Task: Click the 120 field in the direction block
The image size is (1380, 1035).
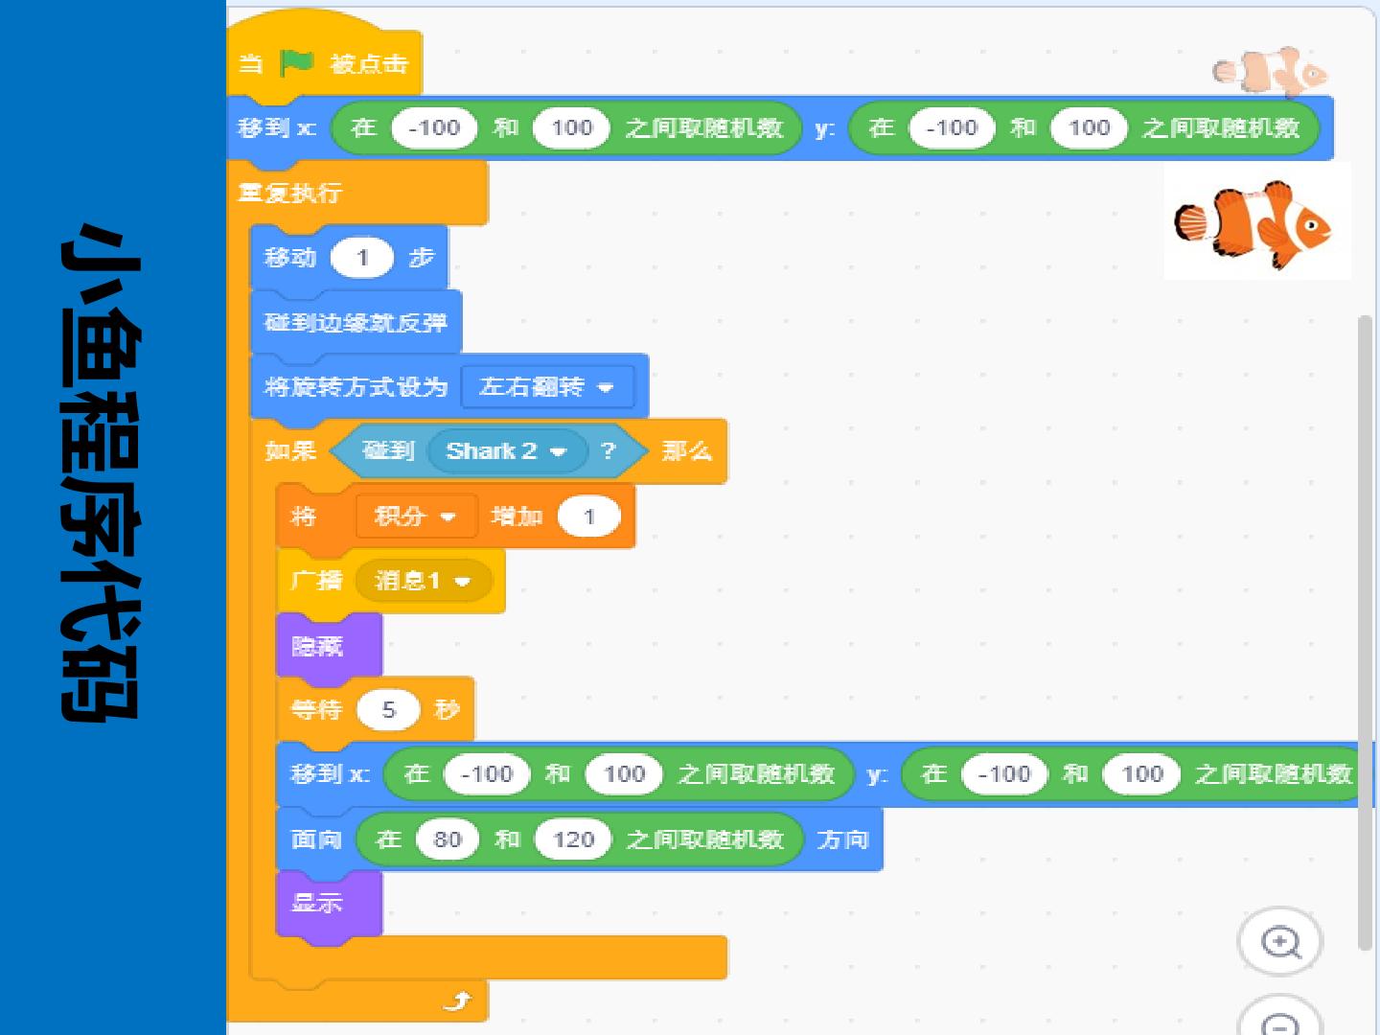Action: pyautogui.click(x=573, y=839)
